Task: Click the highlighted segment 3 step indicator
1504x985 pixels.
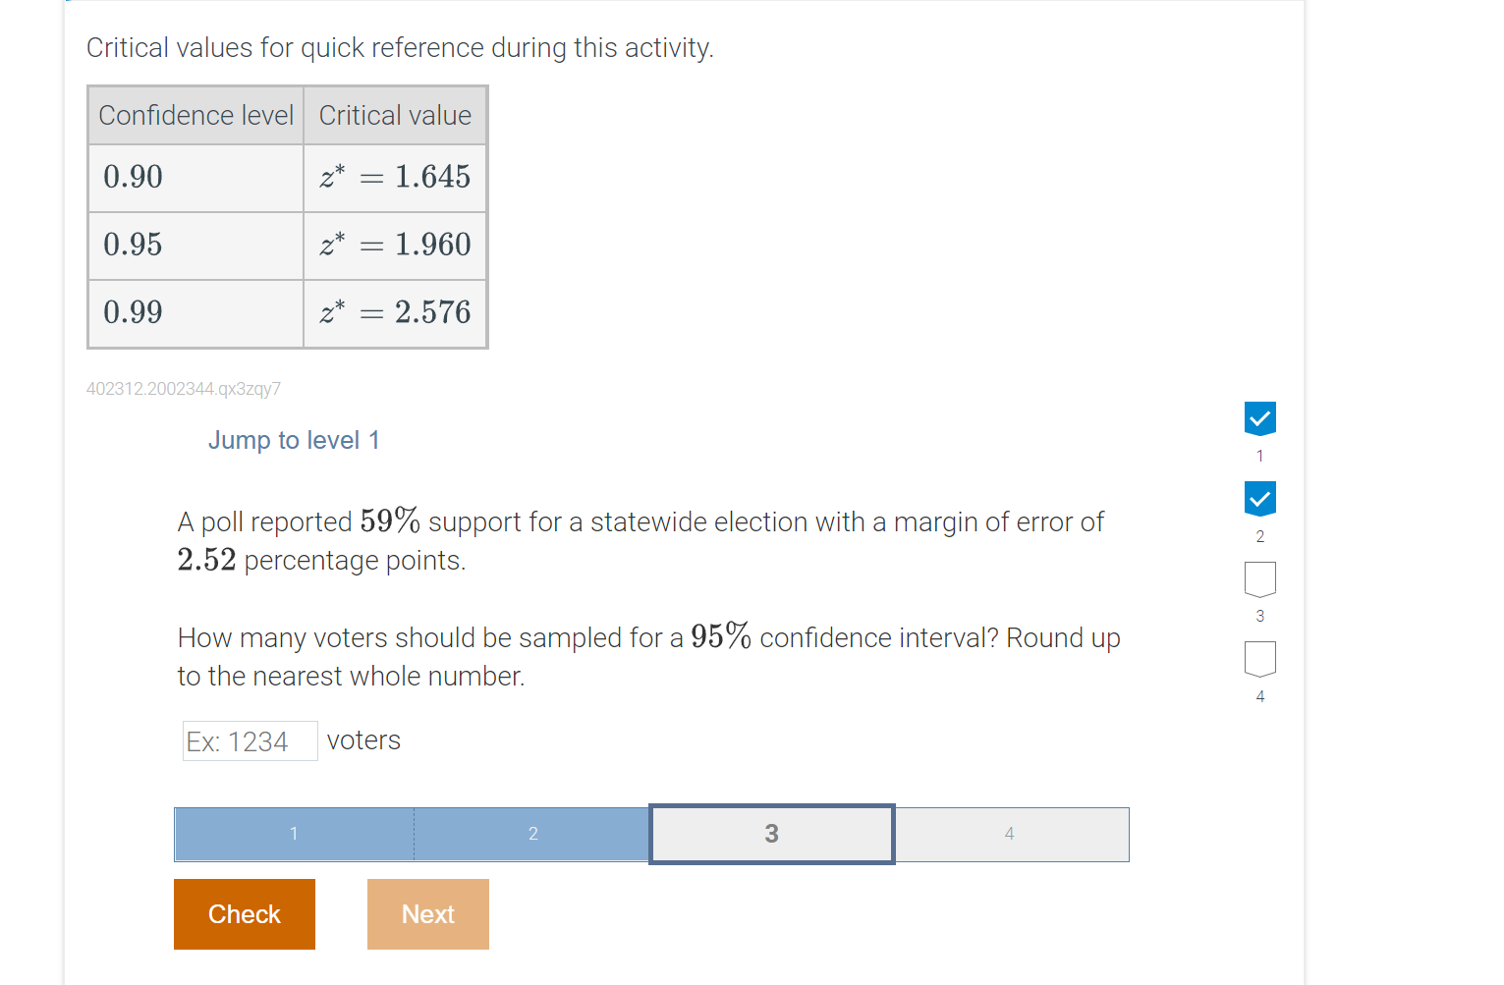Action: click(771, 833)
